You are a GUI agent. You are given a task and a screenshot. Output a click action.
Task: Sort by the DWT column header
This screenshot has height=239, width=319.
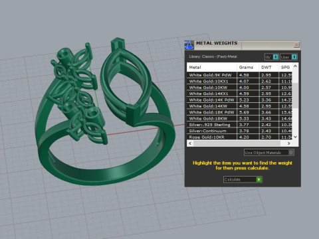[268, 67]
